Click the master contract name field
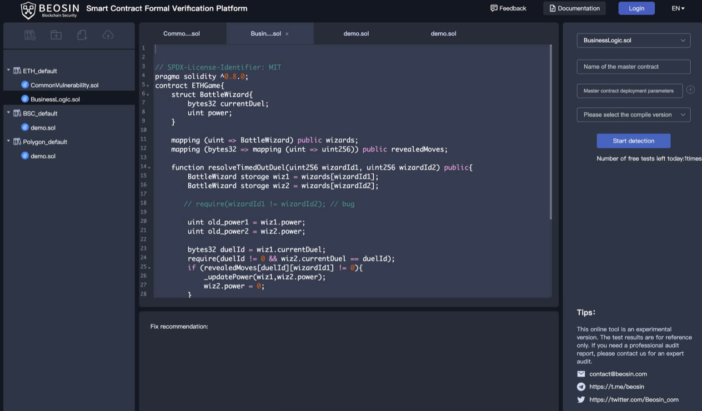 point(633,67)
